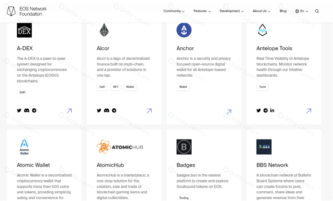Image resolution: width=333 pixels, height=201 pixels.
Task: Click the EOS Network Foundation logo
Action: [27, 11]
